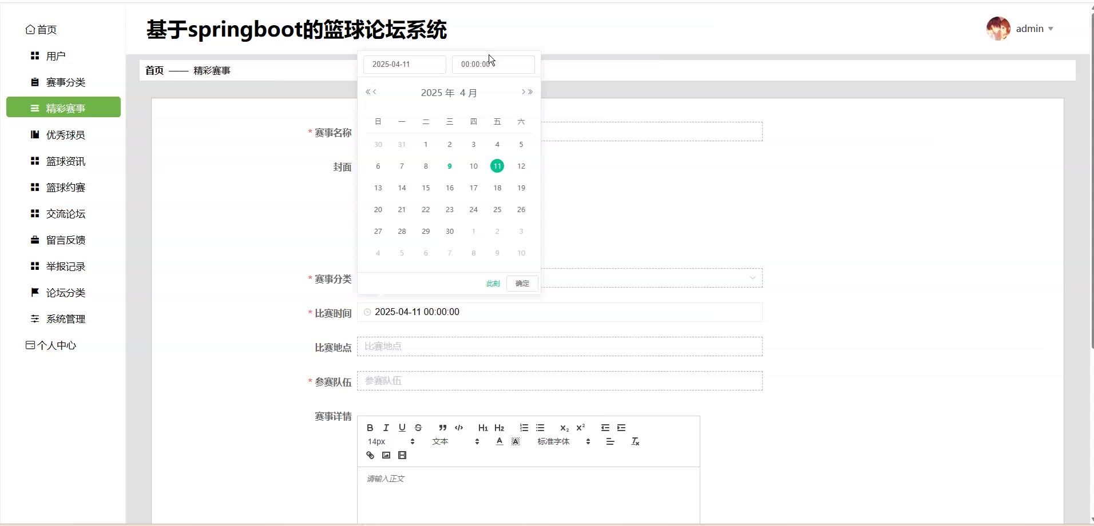The image size is (1094, 526).
Task: Open the admin user dropdown menu
Action: click(x=1034, y=29)
